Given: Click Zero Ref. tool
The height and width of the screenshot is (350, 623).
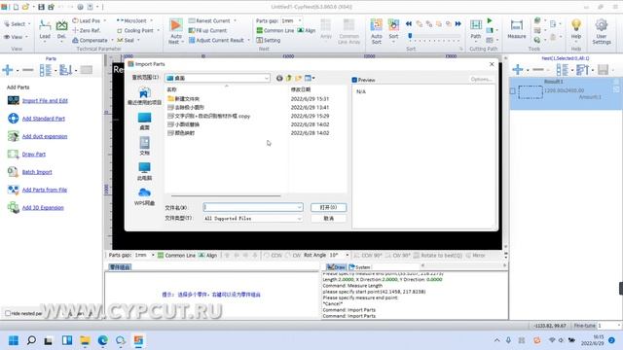Looking at the screenshot, I should tap(87, 30).
